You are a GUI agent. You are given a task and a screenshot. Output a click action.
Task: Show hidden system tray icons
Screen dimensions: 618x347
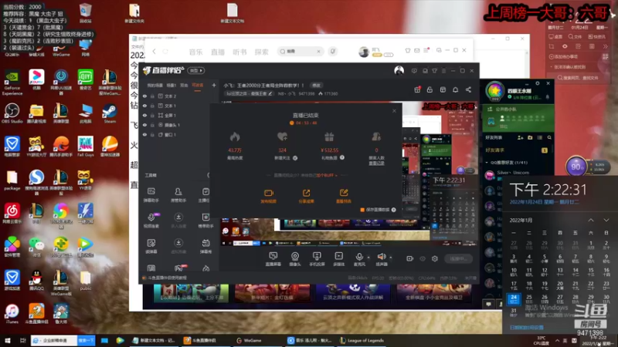[x=557, y=341]
